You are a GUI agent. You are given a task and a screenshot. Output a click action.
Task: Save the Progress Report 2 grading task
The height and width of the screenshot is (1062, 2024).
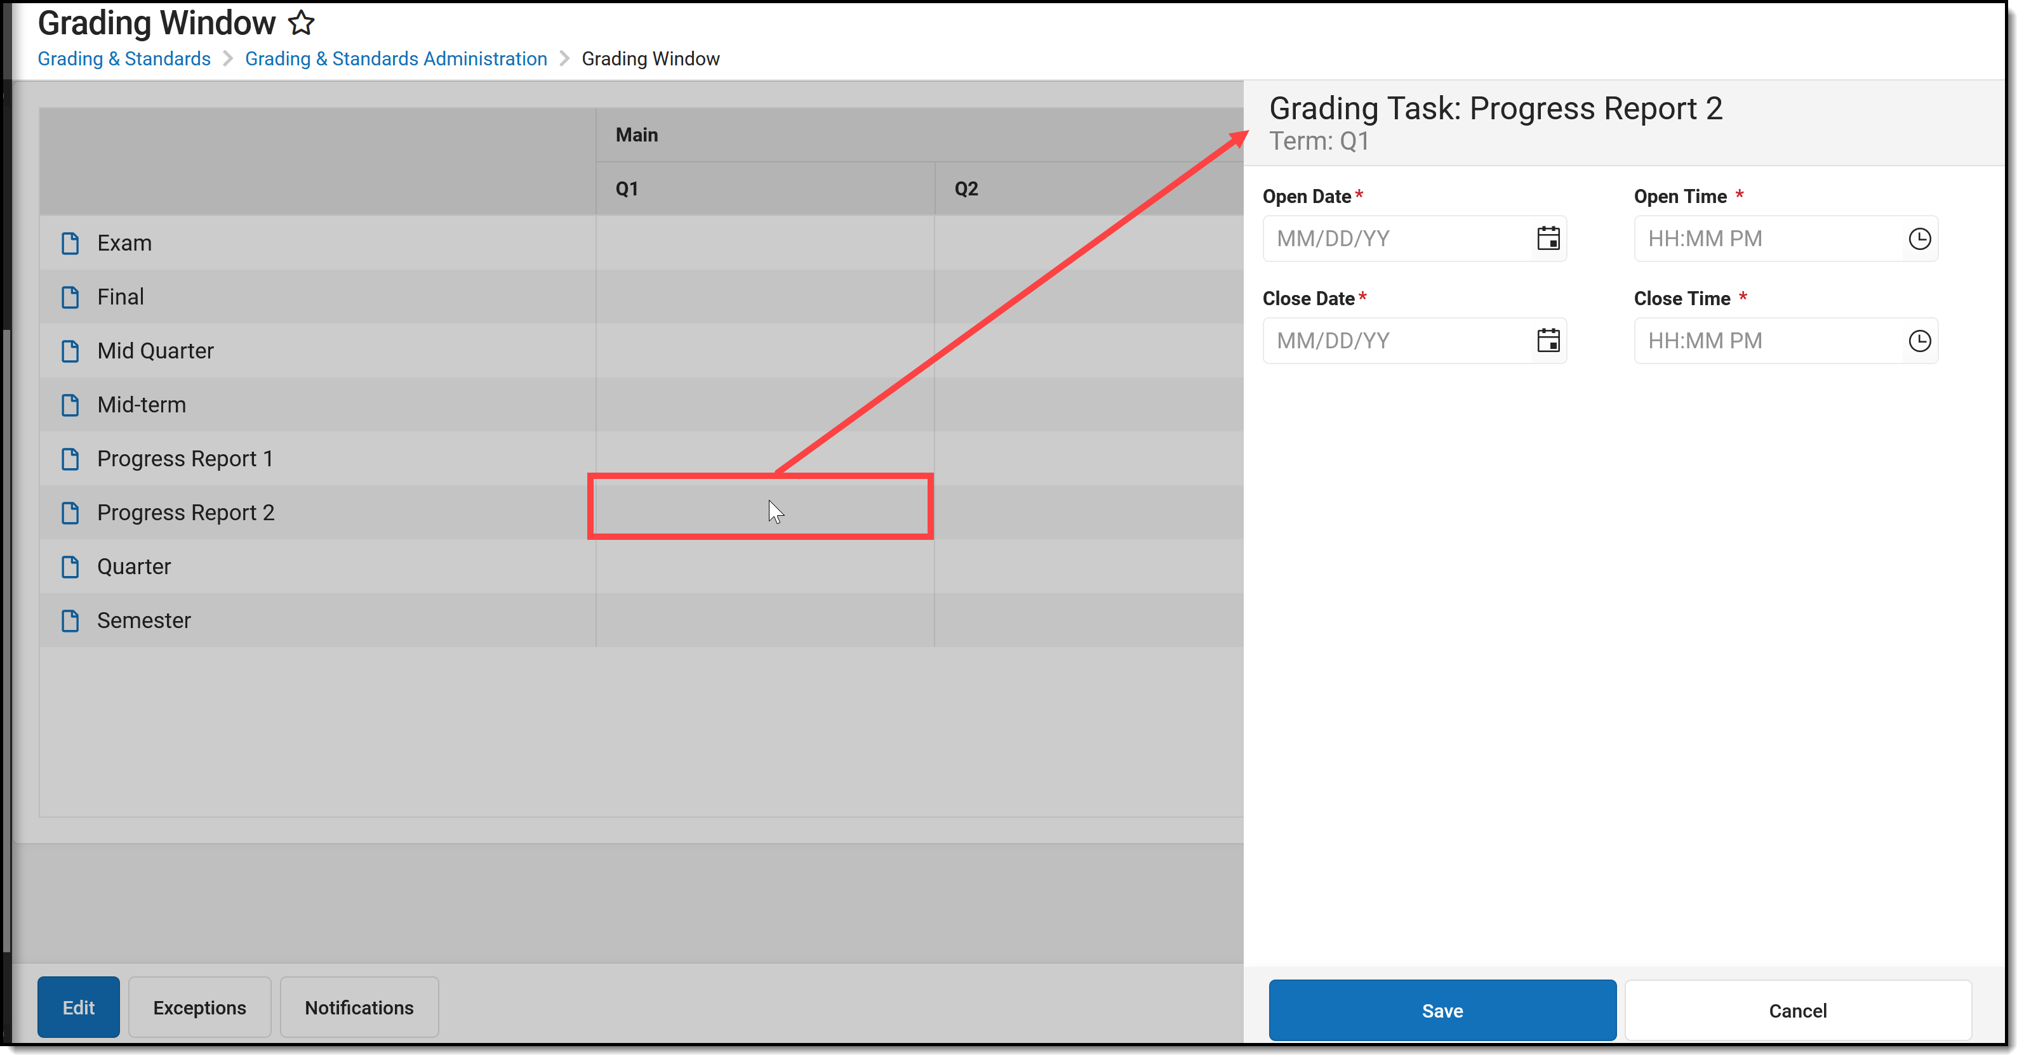[x=1442, y=1010]
